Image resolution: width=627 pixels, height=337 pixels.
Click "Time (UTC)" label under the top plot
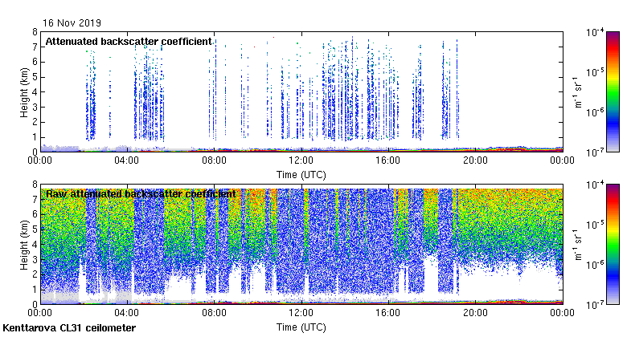click(x=301, y=174)
